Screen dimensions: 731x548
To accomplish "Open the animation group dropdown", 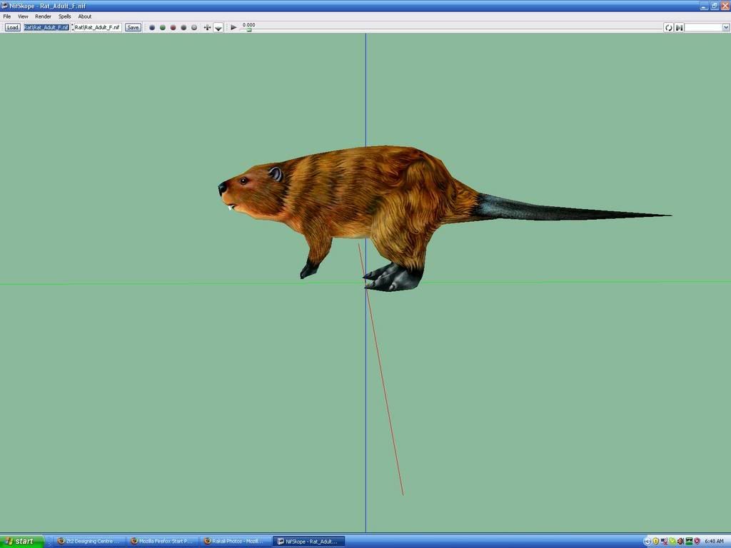I will coord(707,28).
